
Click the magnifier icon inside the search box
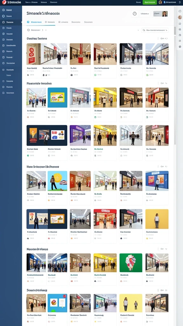[x=144, y=30]
